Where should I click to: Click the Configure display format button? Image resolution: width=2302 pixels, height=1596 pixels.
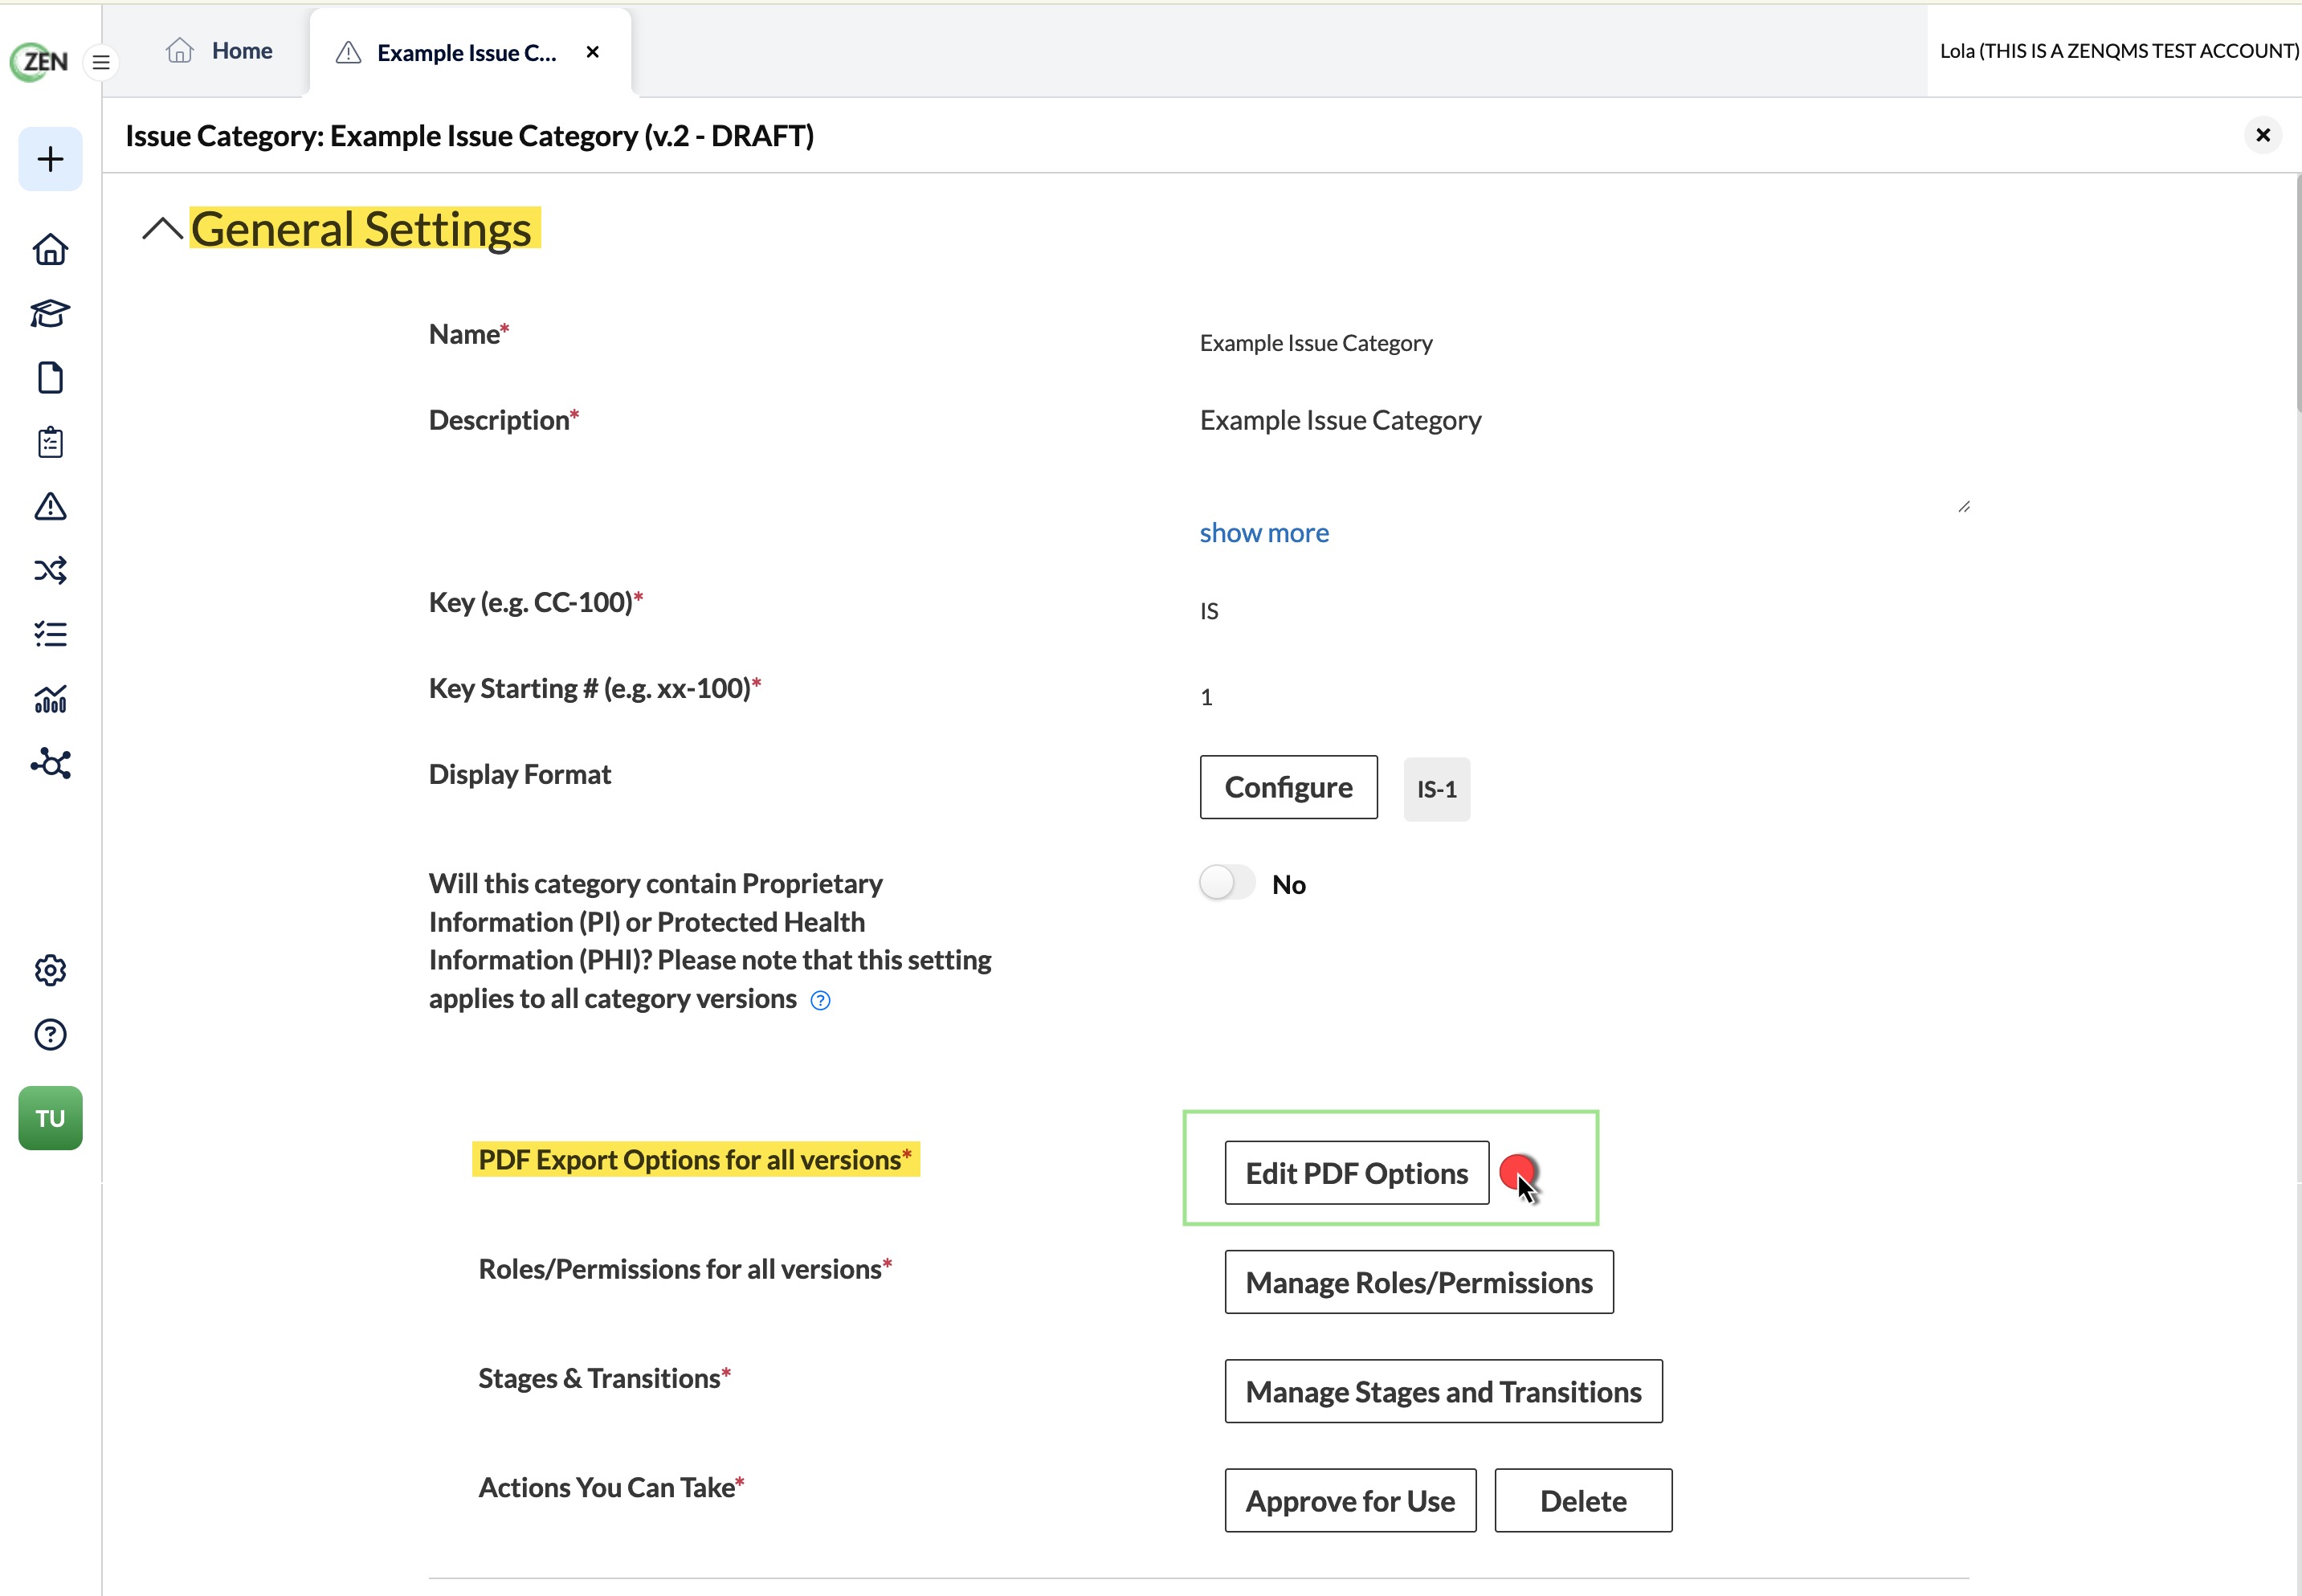click(x=1288, y=787)
